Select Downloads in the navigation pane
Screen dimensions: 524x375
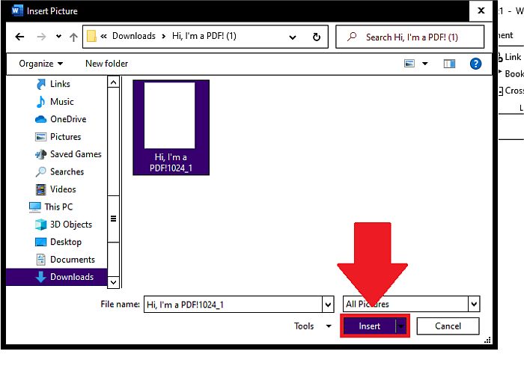(x=56, y=277)
